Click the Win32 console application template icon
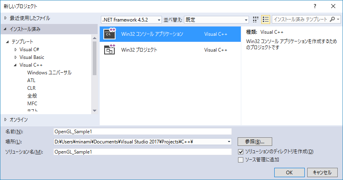343x180 pixels. (x=109, y=34)
